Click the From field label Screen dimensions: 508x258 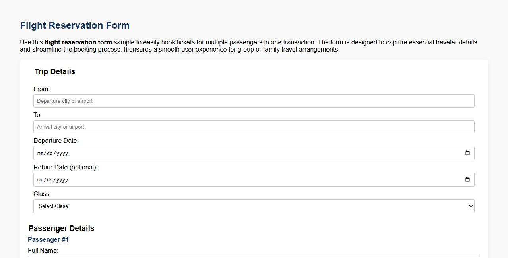pos(41,89)
